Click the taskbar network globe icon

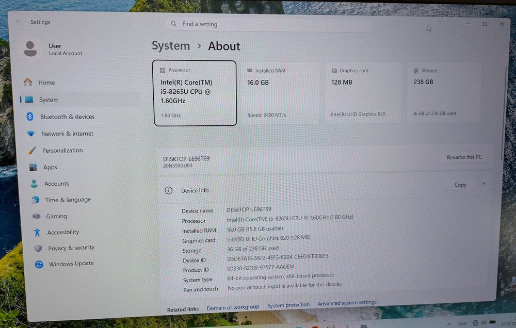475,323
